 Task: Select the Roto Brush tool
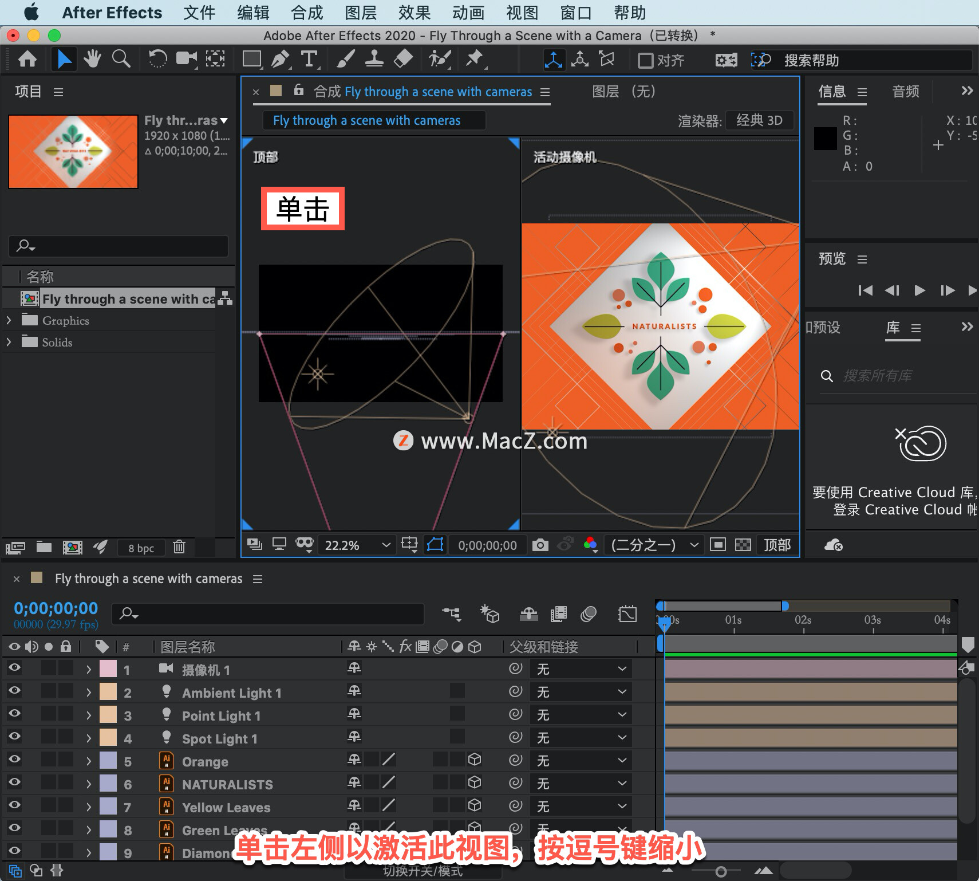click(x=440, y=59)
